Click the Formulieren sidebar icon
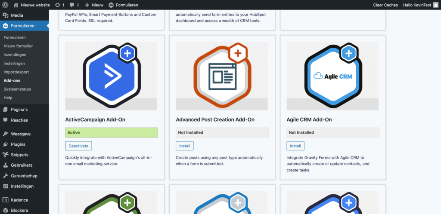This screenshot has width=441, height=214. 5,26
